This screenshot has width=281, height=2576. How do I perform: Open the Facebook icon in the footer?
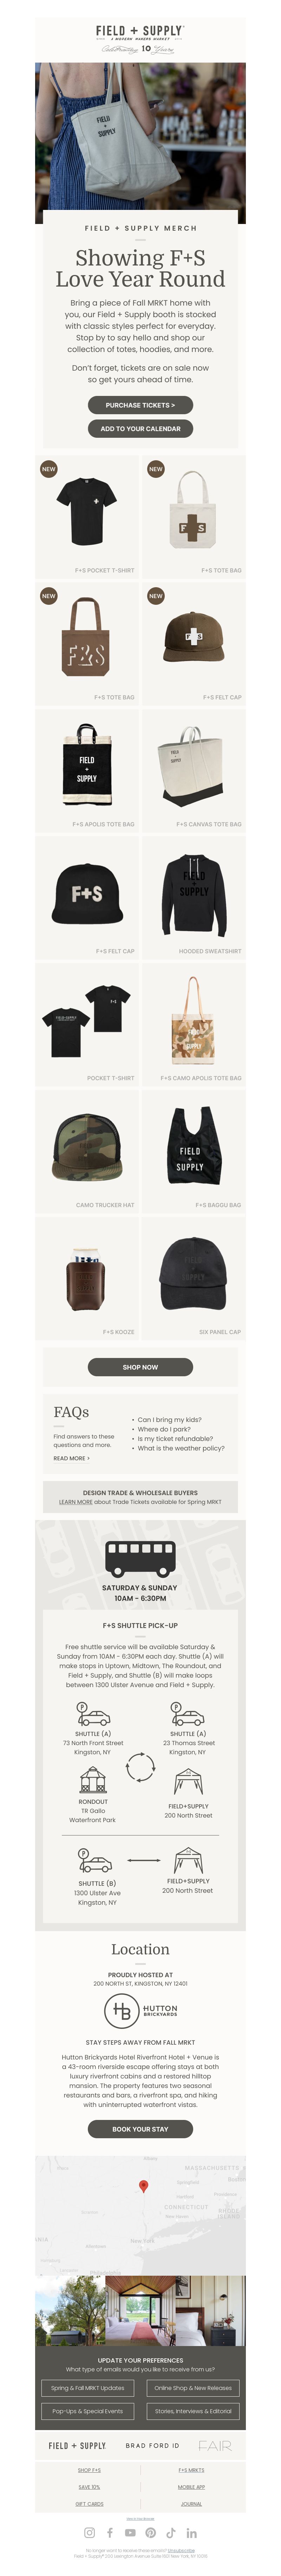(x=110, y=2533)
